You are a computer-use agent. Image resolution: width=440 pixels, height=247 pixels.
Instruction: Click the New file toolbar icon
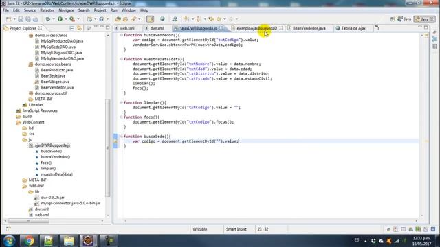coord(8,19)
